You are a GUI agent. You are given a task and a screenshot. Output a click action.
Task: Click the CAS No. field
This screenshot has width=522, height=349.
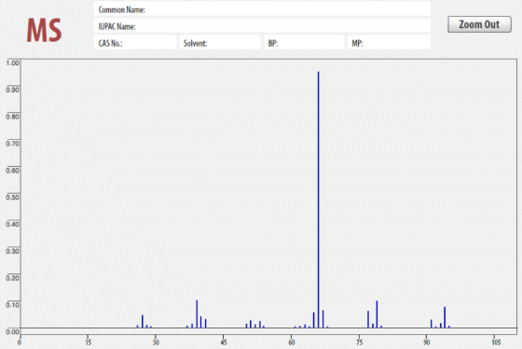click(135, 42)
